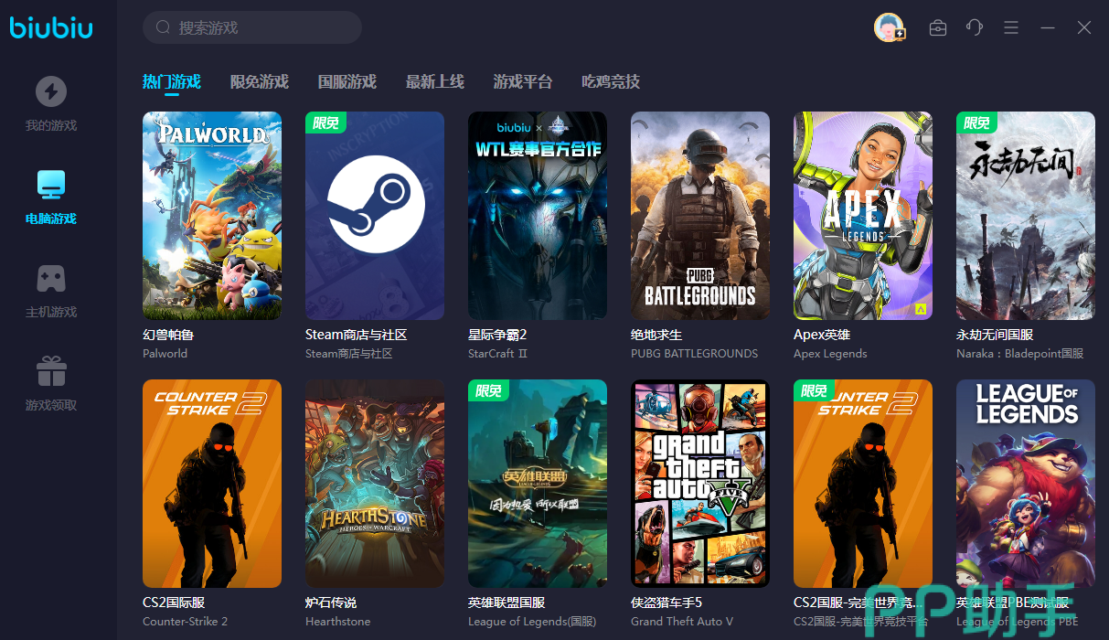Select the 游戏平台 tab

tap(522, 82)
